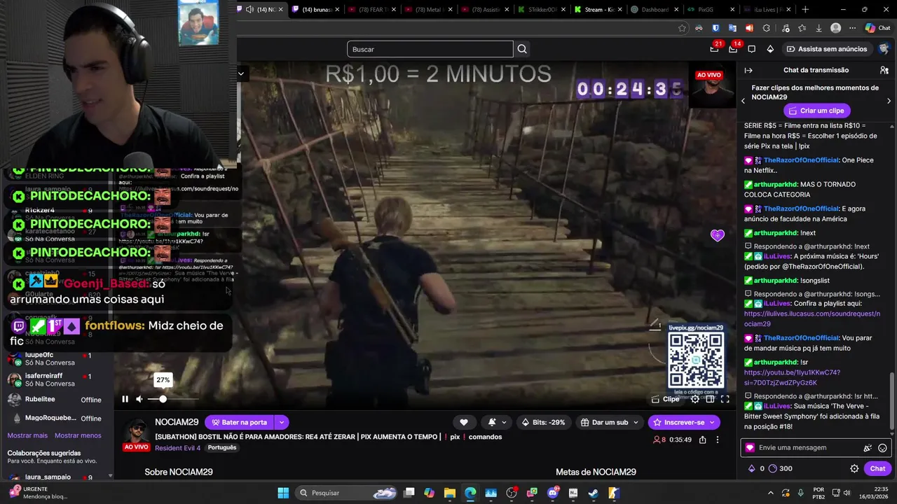Switch to the Dashboard tab
Viewport: 897px width, 504px height.
tap(654, 9)
